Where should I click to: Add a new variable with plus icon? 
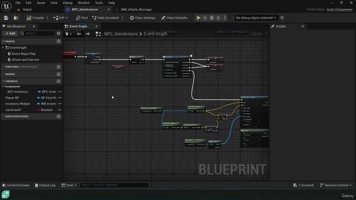click(58, 81)
